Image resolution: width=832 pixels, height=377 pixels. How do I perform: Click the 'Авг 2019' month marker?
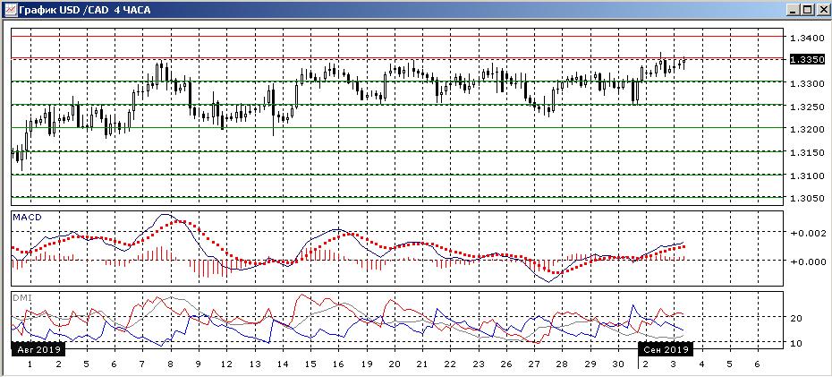(x=37, y=350)
